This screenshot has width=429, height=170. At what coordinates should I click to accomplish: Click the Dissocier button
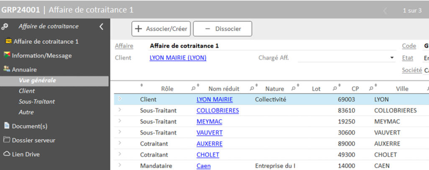pyautogui.click(x=222, y=28)
